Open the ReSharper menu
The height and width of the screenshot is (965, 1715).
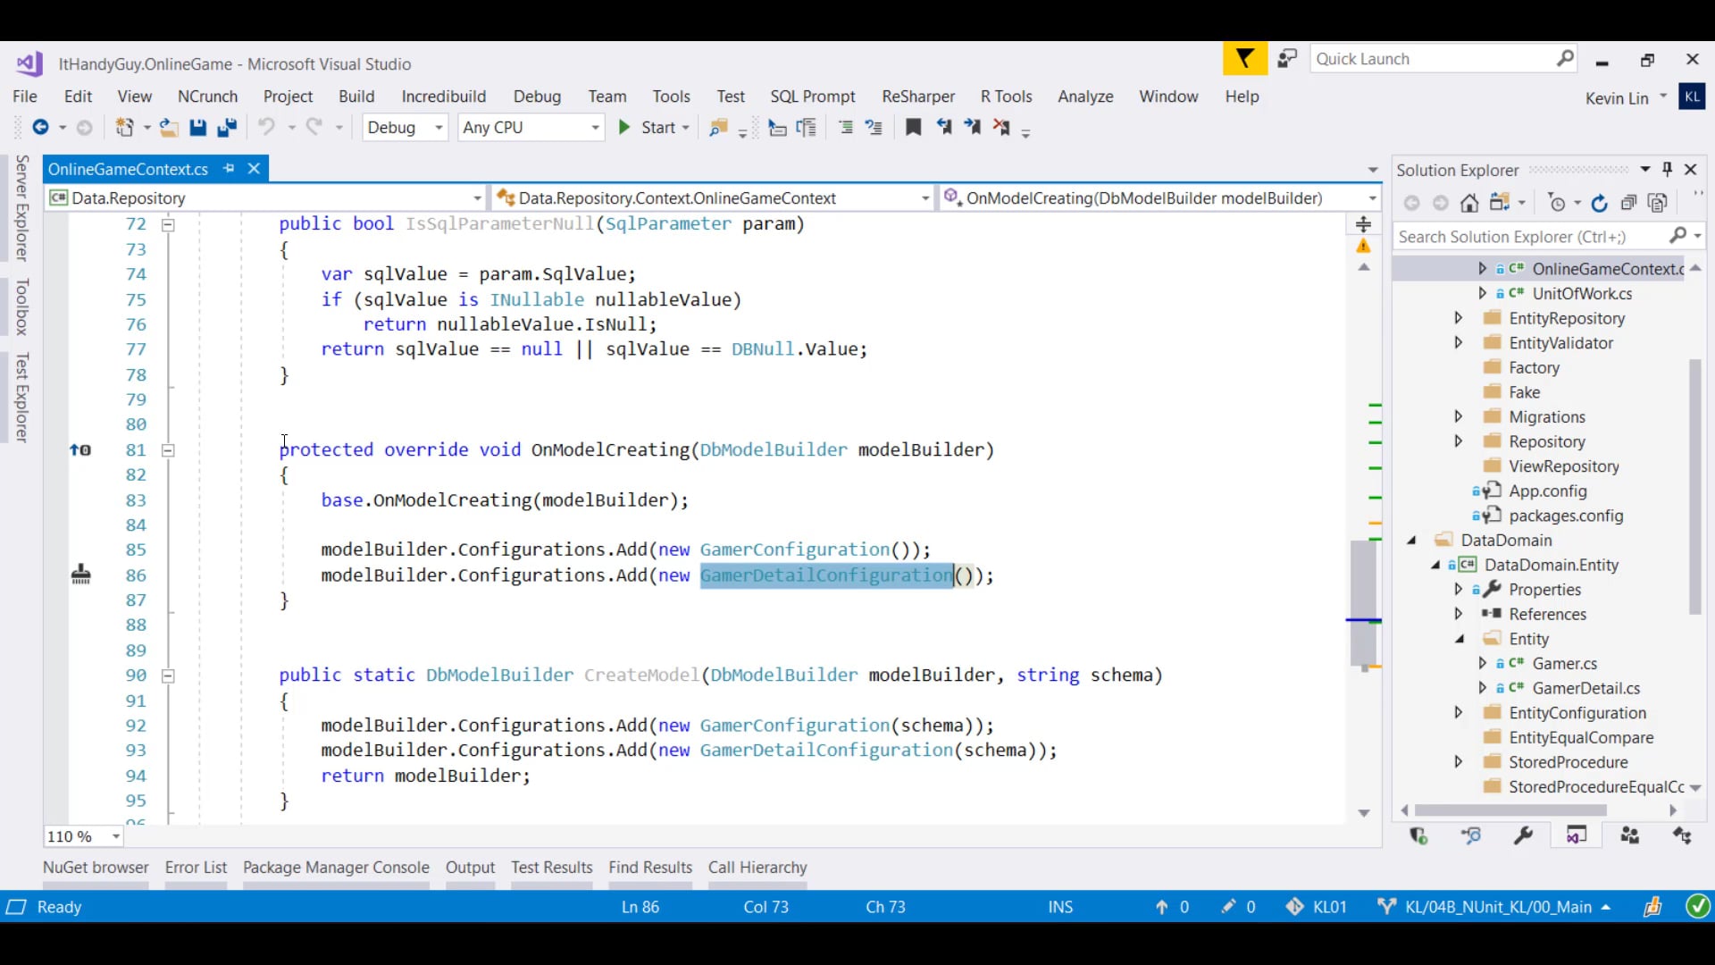[x=917, y=96]
